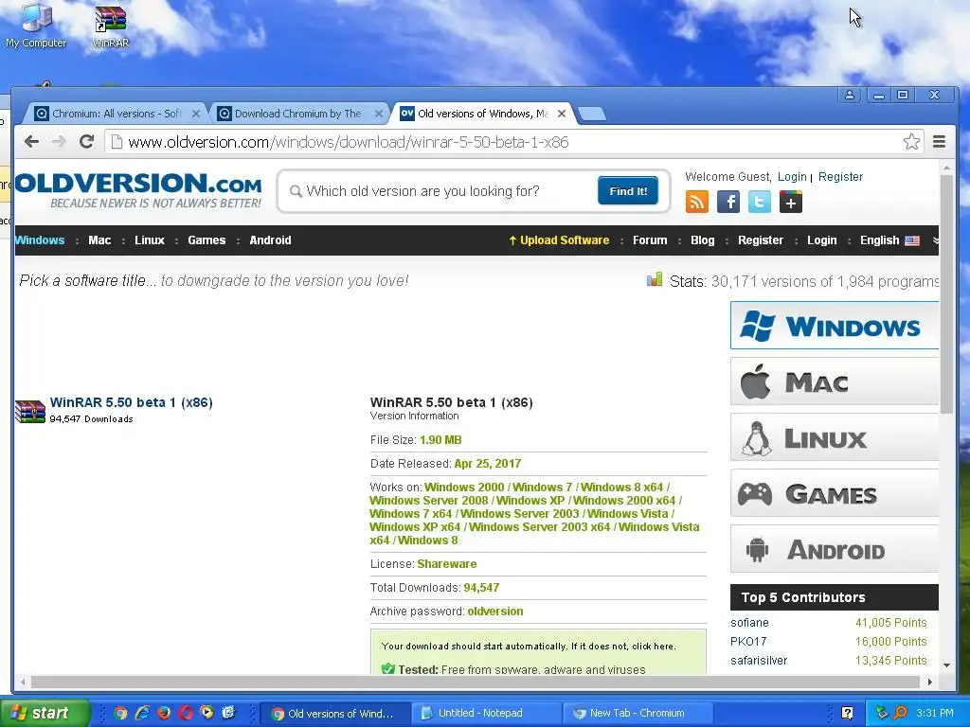Screen dimensions: 970x727
Task: Click the Start button
Action: pos(45,713)
